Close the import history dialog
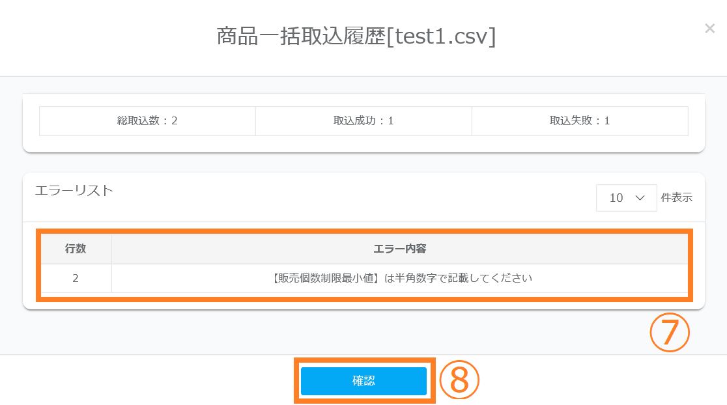727x405 pixels. pos(709,29)
